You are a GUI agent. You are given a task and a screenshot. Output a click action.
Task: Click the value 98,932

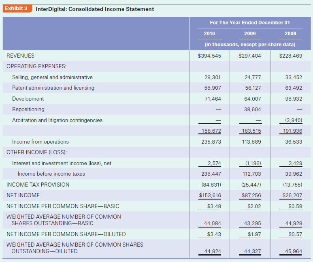pyautogui.click(x=294, y=99)
